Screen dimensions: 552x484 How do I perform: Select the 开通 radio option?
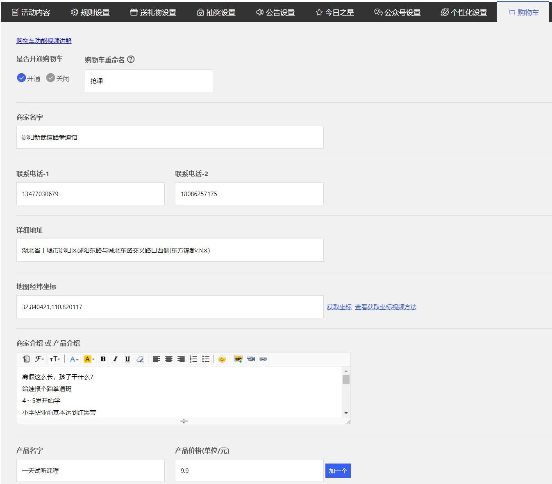click(x=29, y=78)
